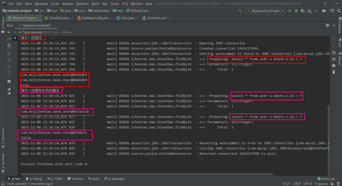Image resolution: width=342 pixels, height=186 pixels.
Task: Click 'Process finished with exit code 0' text
Action: coord(54,164)
